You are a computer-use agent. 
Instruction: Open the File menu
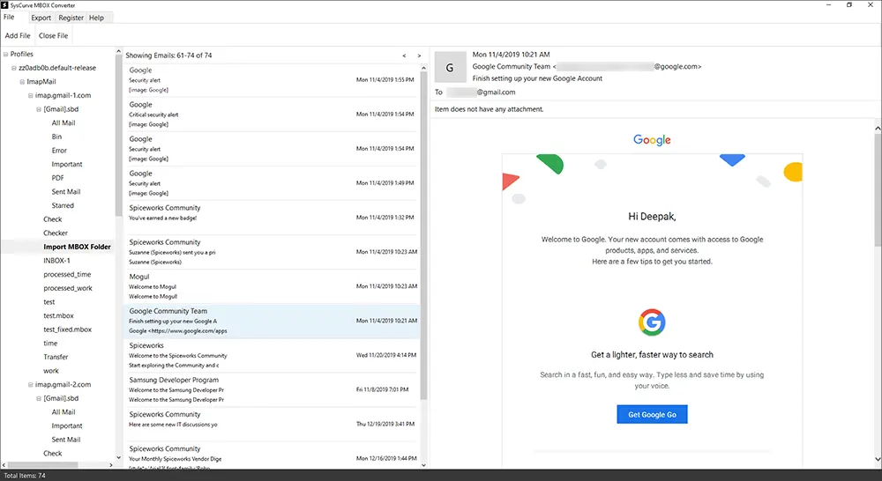pyautogui.click(x=9, y=18)
